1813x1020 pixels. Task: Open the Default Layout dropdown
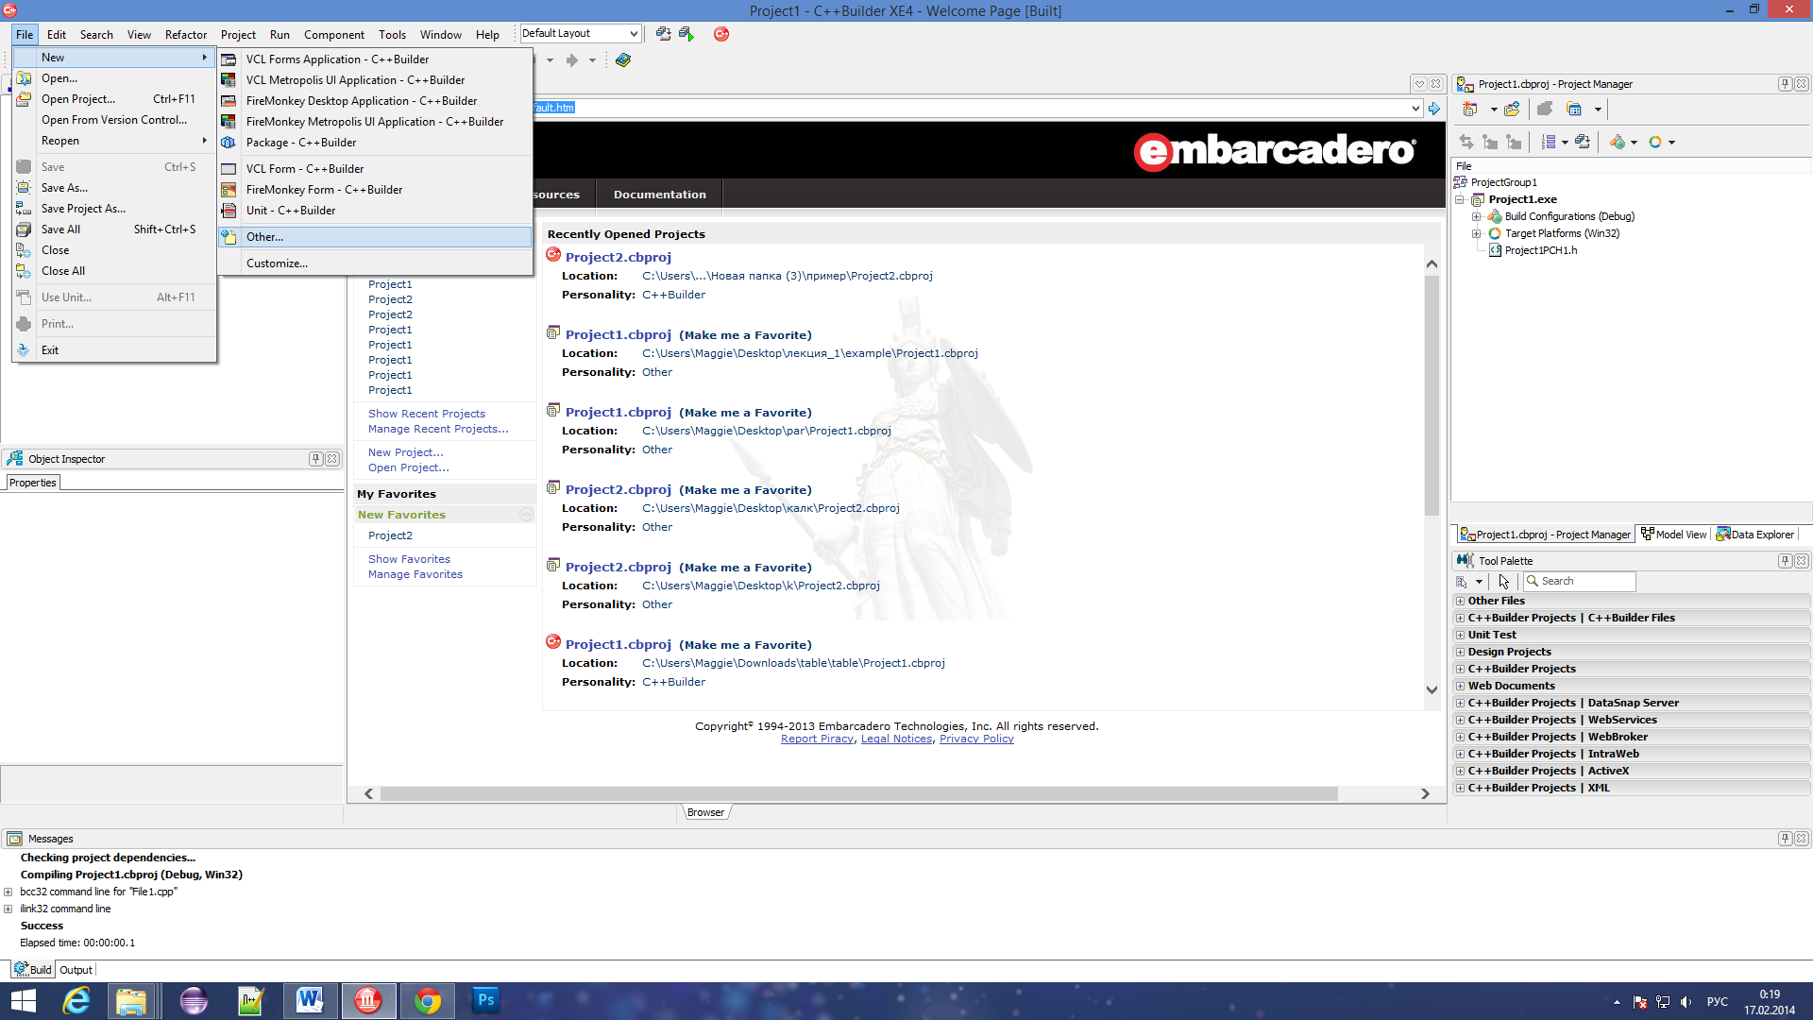pos(634,34)
